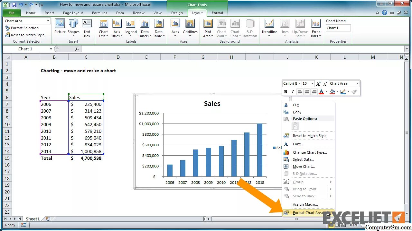This screenshot has height=231, width=412.
Task: Click the insert function fx button
Action: tap(77, 49)
